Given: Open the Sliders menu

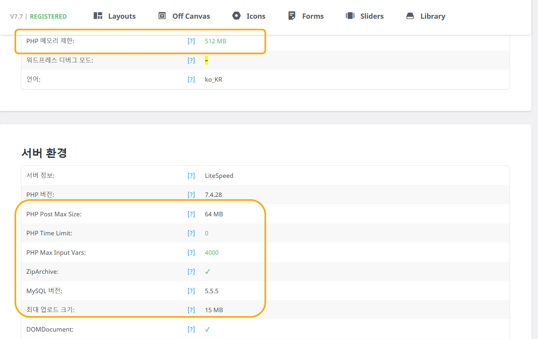Looking at the screenshot, I should pyautogui.click(x=364, y=16).
